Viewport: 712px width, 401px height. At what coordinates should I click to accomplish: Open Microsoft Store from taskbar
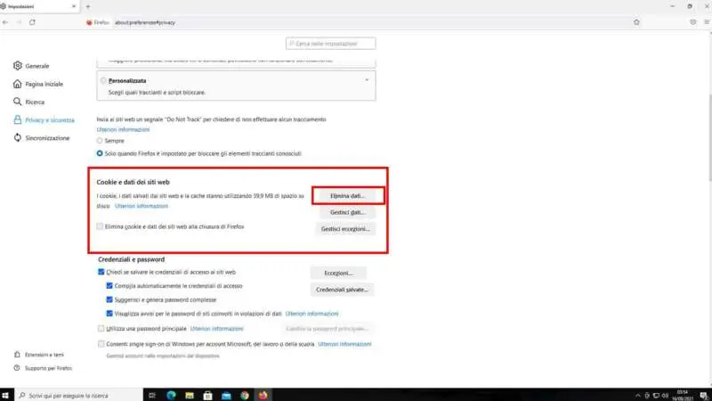click(x=207, y=396)
